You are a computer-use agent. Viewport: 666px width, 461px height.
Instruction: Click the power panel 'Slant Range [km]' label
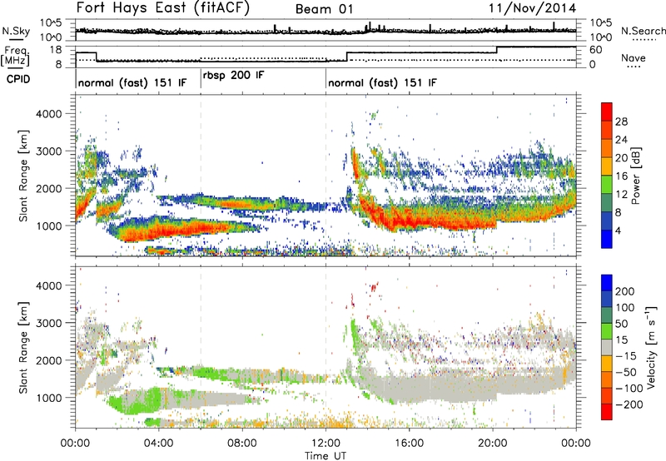click(x=23, y=176)
